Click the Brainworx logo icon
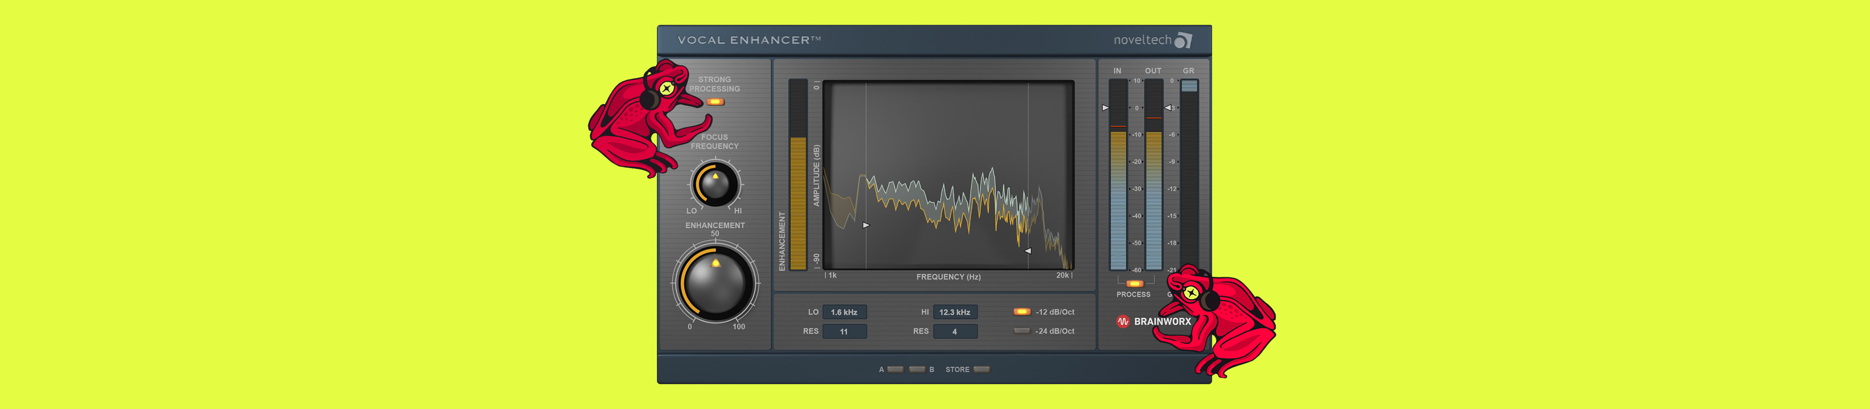The height and width of the screenshot is (409, 1870). 1123,321
